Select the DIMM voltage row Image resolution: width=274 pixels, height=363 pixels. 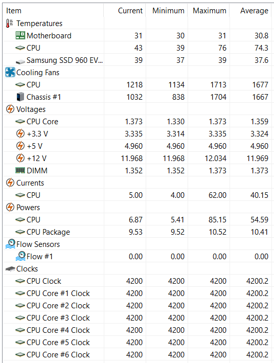137,171
